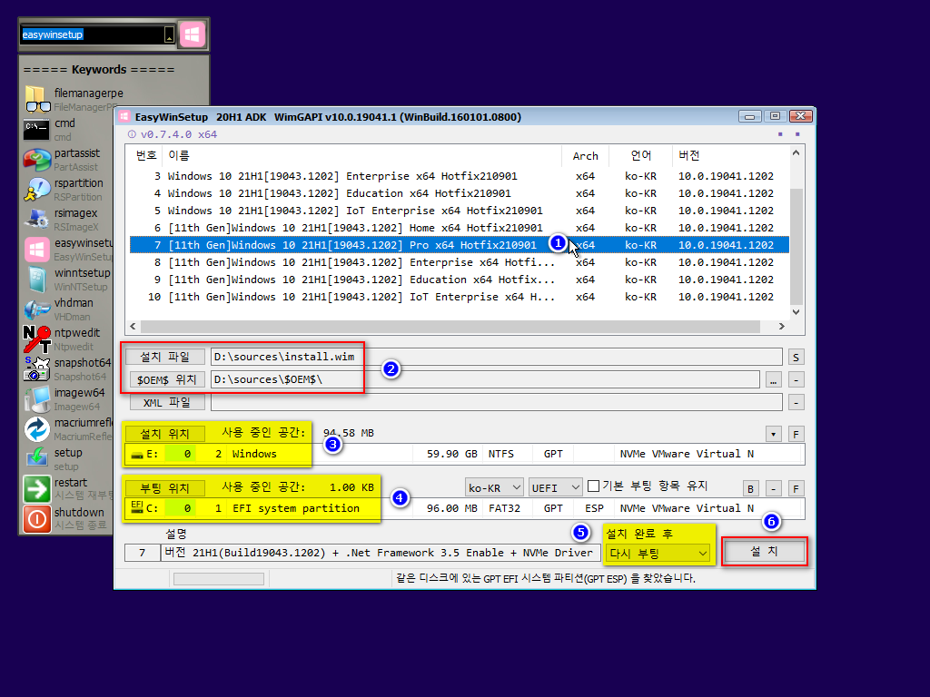Click the B button on boot location row
The height and width of the screenshot is (697, 930).
[751, 489]
